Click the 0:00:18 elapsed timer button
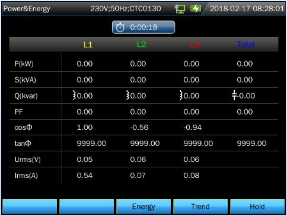The image size is (287, 216). tap(143, 27)
